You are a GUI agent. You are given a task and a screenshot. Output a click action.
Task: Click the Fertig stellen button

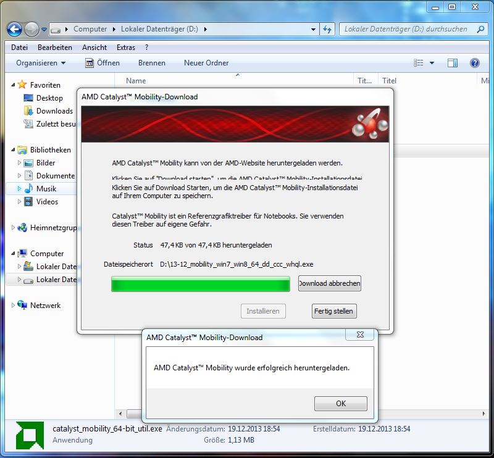(334, 311)
